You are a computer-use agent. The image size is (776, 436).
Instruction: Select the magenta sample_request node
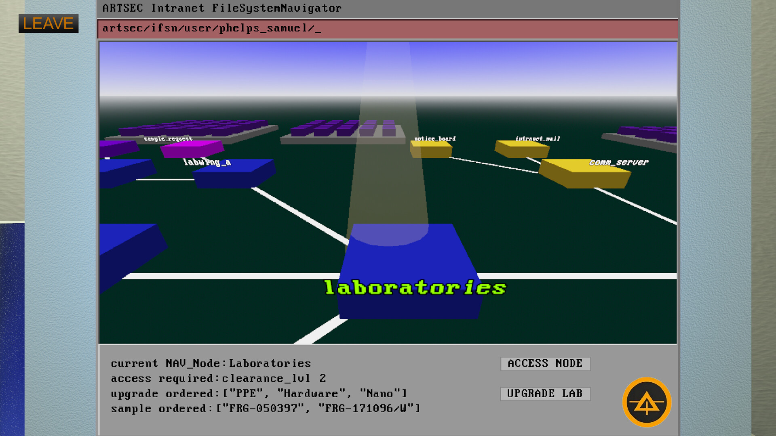[x=192, y=148]
